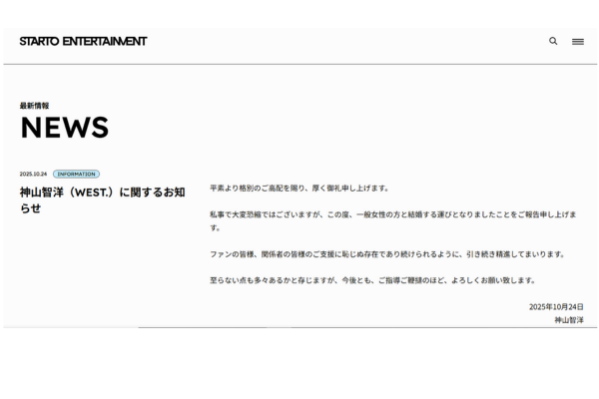
Task: Click the word STARTO in the header logo
Action: [x=39, y=41]
